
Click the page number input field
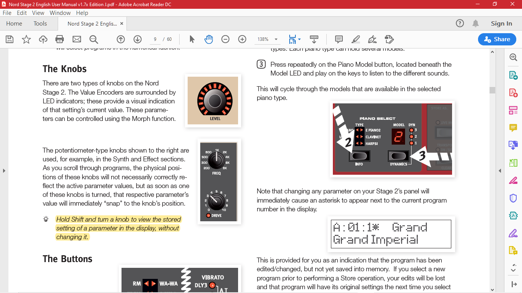pos(155,39)
